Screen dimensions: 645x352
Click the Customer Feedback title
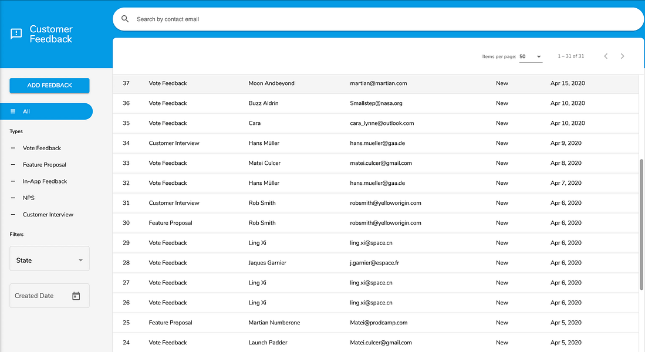(51, 34)
